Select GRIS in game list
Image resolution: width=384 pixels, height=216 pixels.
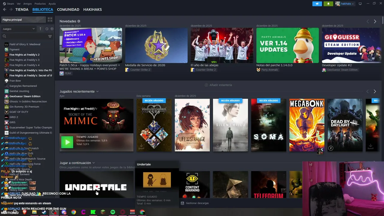(12, 122)
